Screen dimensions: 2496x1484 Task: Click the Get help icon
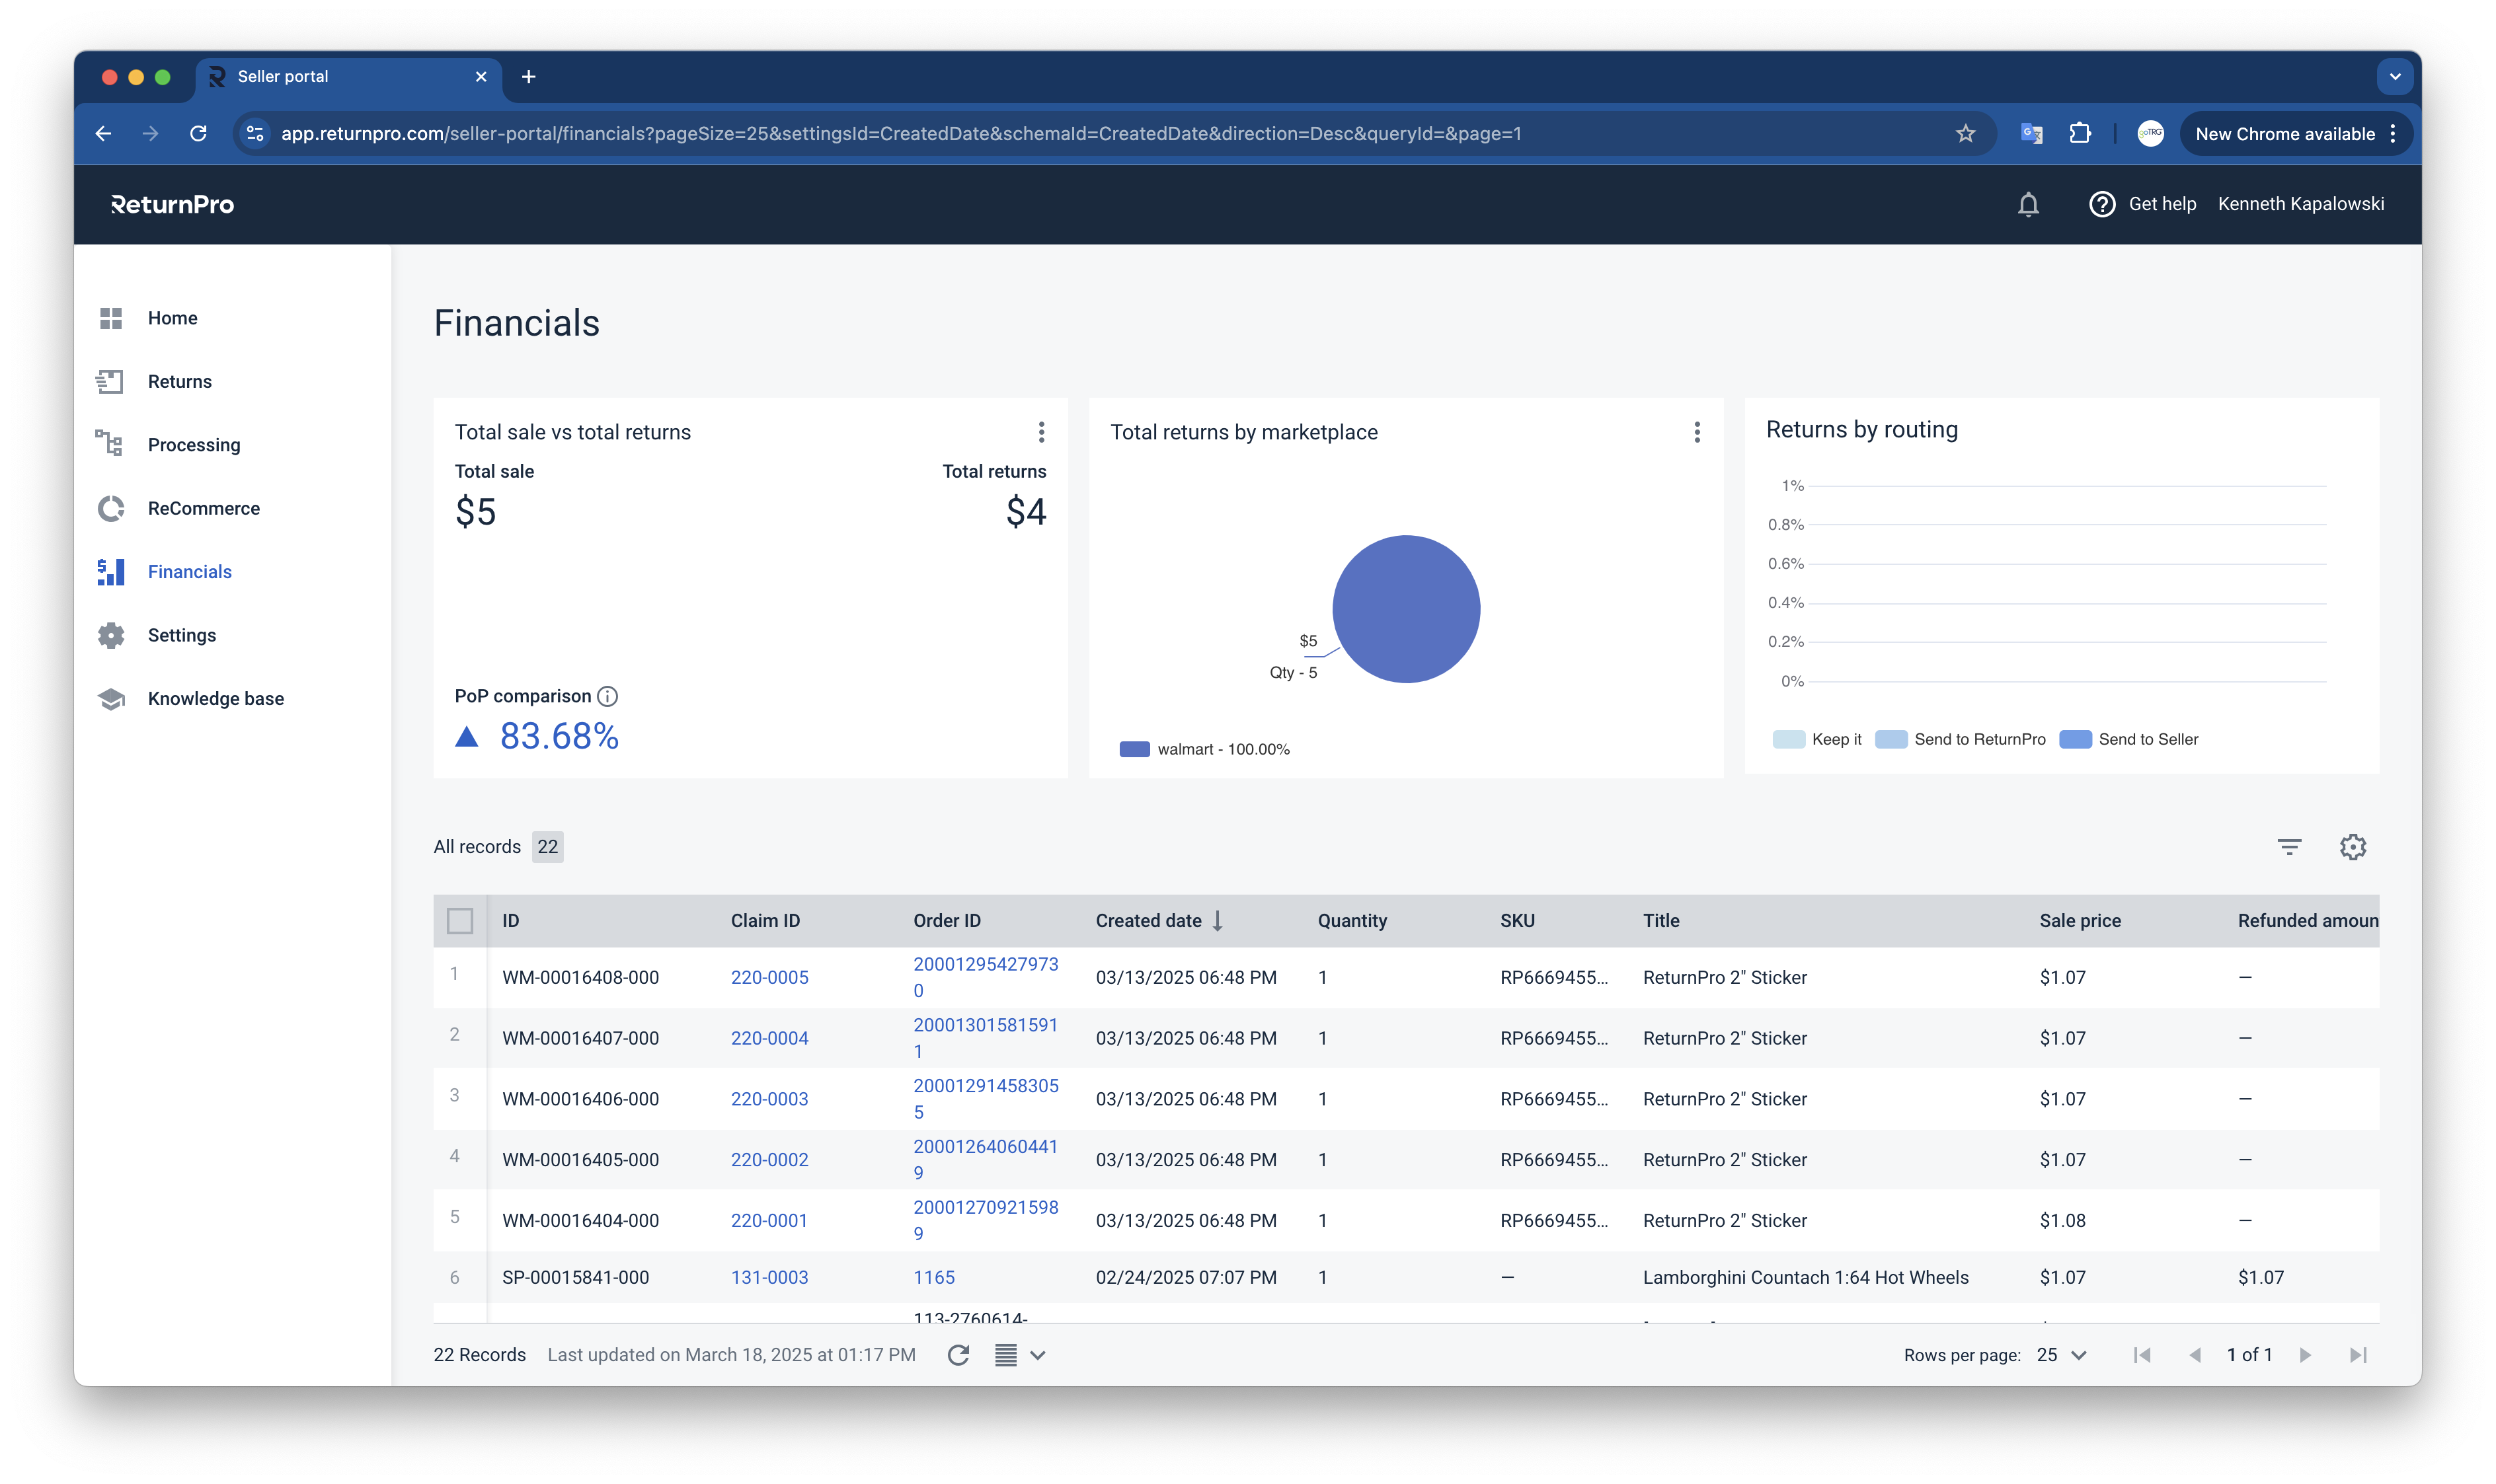(2102, 204)
